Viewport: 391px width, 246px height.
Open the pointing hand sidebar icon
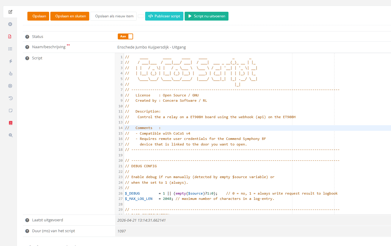point(10,73)
